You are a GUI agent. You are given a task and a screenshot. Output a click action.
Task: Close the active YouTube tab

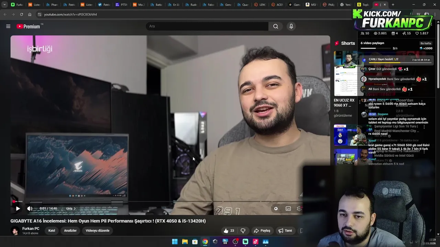click(x=385, y=4)
